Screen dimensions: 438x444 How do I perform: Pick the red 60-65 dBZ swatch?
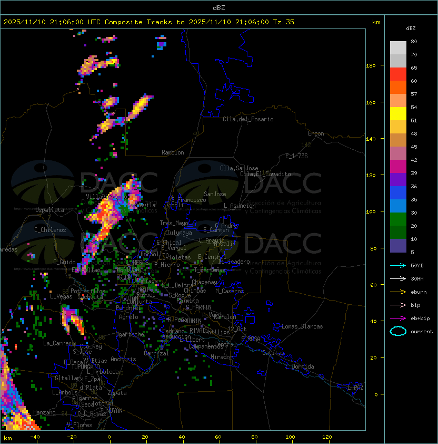[x=398, y=74]
